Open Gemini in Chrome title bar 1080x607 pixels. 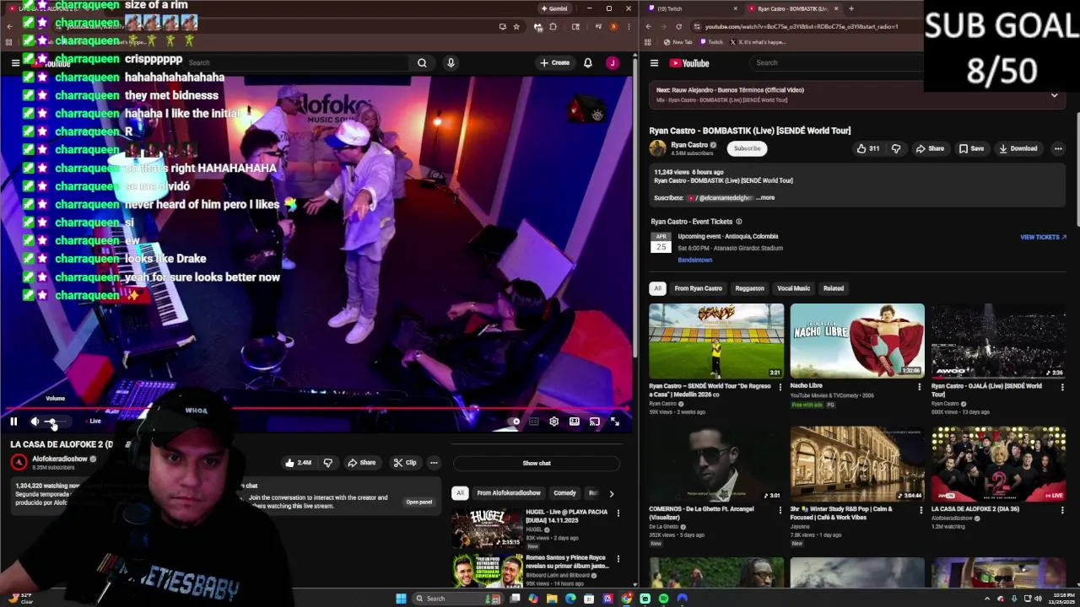[x=554, y=8]
